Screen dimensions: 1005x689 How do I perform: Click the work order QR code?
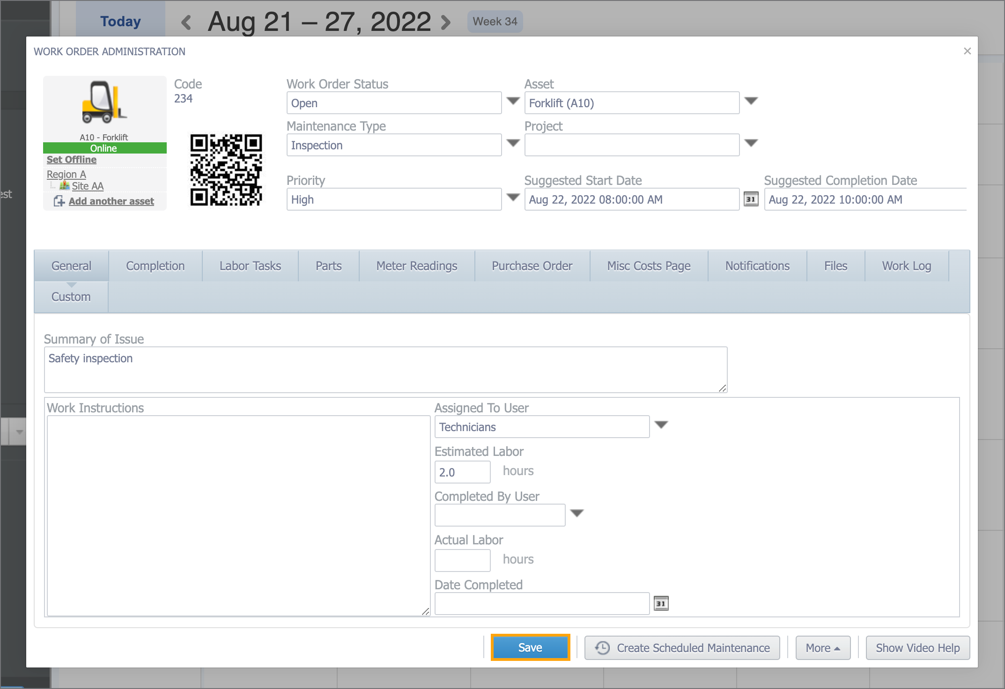[x=226, y=170]
